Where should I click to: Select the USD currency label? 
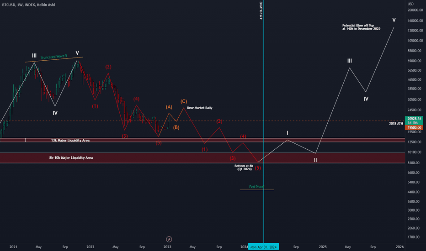pyautogui.click(x=410, y=4)
